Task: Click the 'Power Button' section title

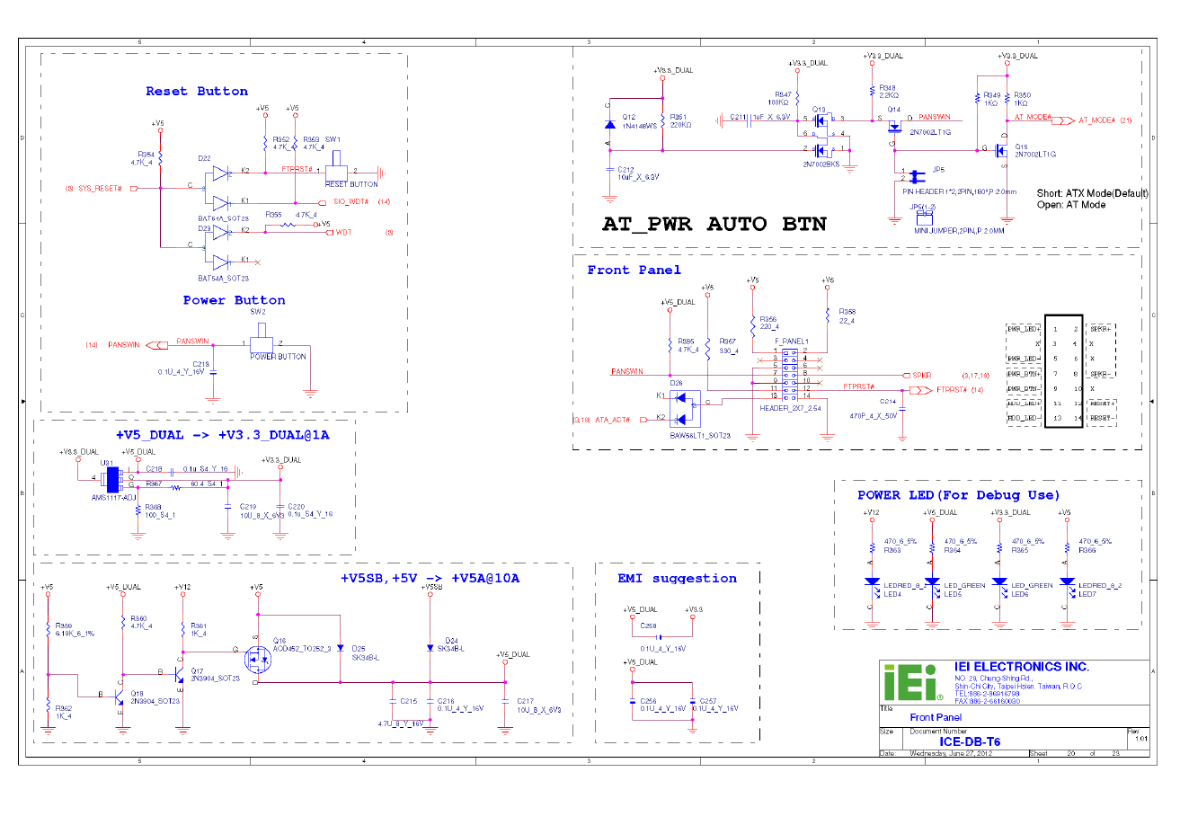Action: coord(234,300)
